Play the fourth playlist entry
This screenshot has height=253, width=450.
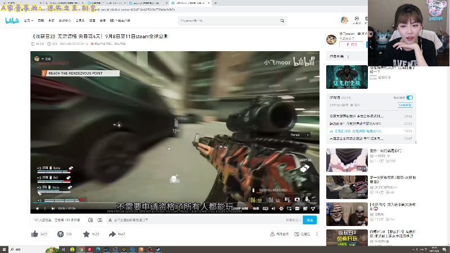[371, 138]
